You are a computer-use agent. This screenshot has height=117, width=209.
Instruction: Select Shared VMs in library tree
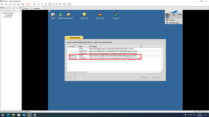coord(9,17)
